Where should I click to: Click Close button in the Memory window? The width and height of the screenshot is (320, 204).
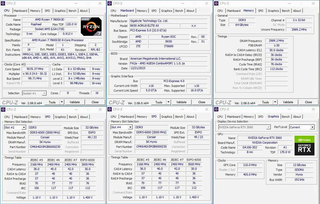[x=308, y=102]
